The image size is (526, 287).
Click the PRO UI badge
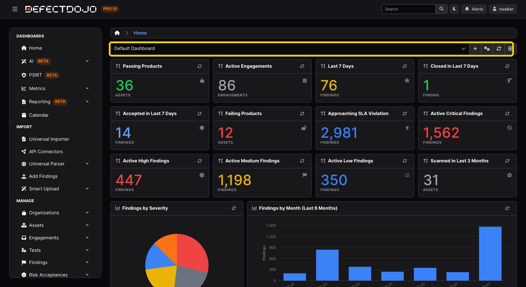coord(110,9)
